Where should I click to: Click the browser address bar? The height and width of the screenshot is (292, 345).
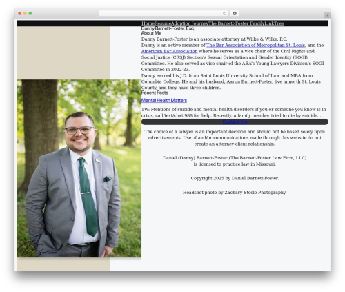pyautogui.click(x=164, y=13)
